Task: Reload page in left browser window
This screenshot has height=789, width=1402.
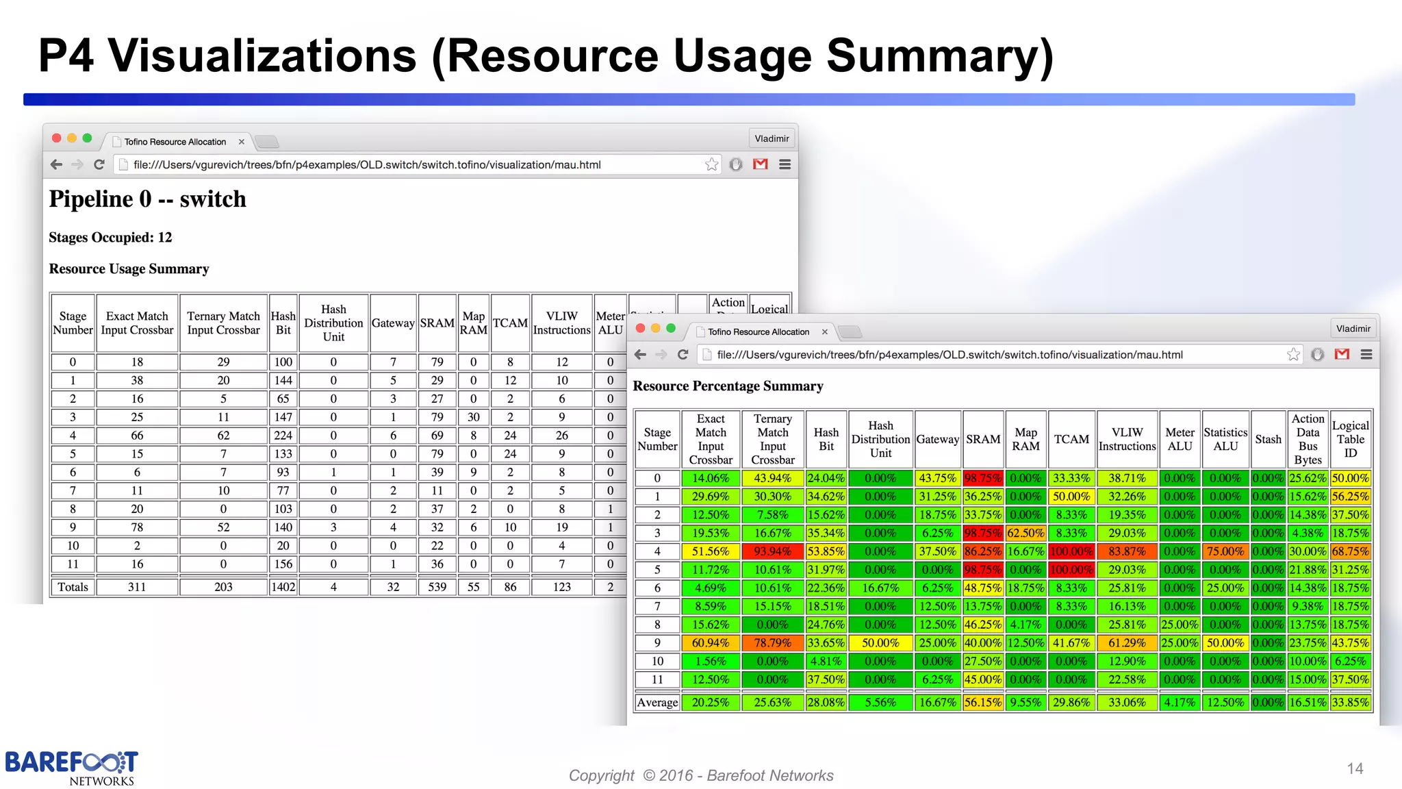Action: (99, 164)
